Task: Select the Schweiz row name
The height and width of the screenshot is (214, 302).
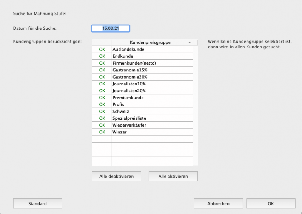Action: [x=153, y=112]
